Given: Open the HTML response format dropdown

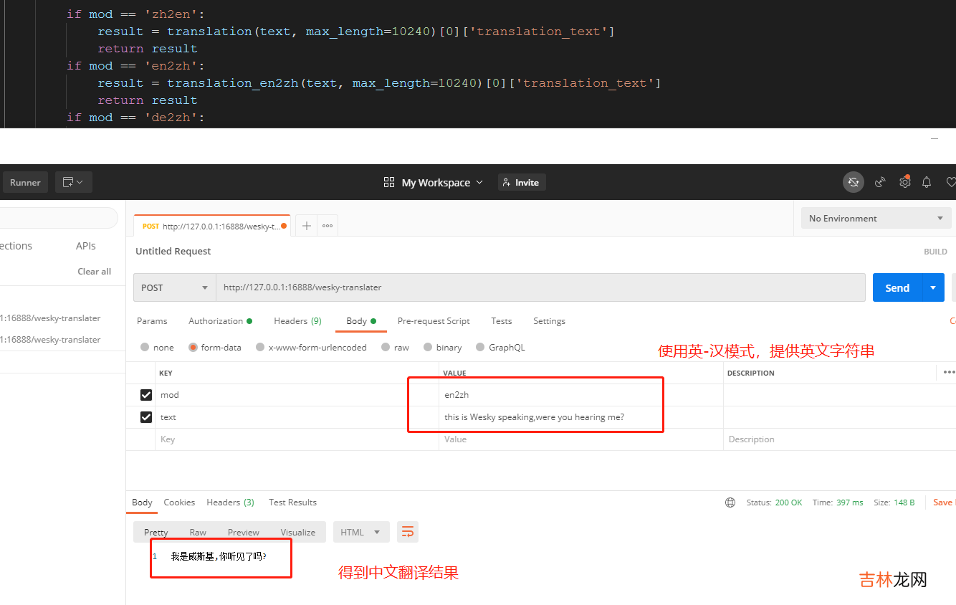Looking at the screenshot, I should coord(360,532).
